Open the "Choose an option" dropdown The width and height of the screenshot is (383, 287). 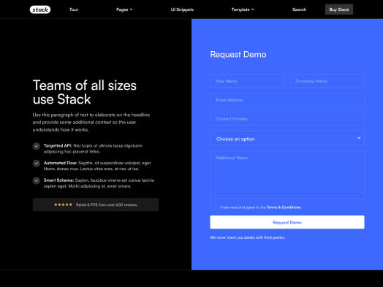(x=287, y=139)
